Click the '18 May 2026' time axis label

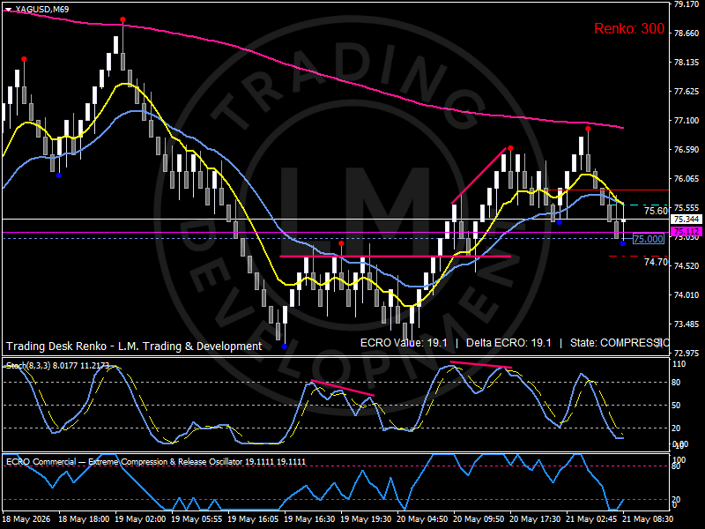(x=26, y=519)
